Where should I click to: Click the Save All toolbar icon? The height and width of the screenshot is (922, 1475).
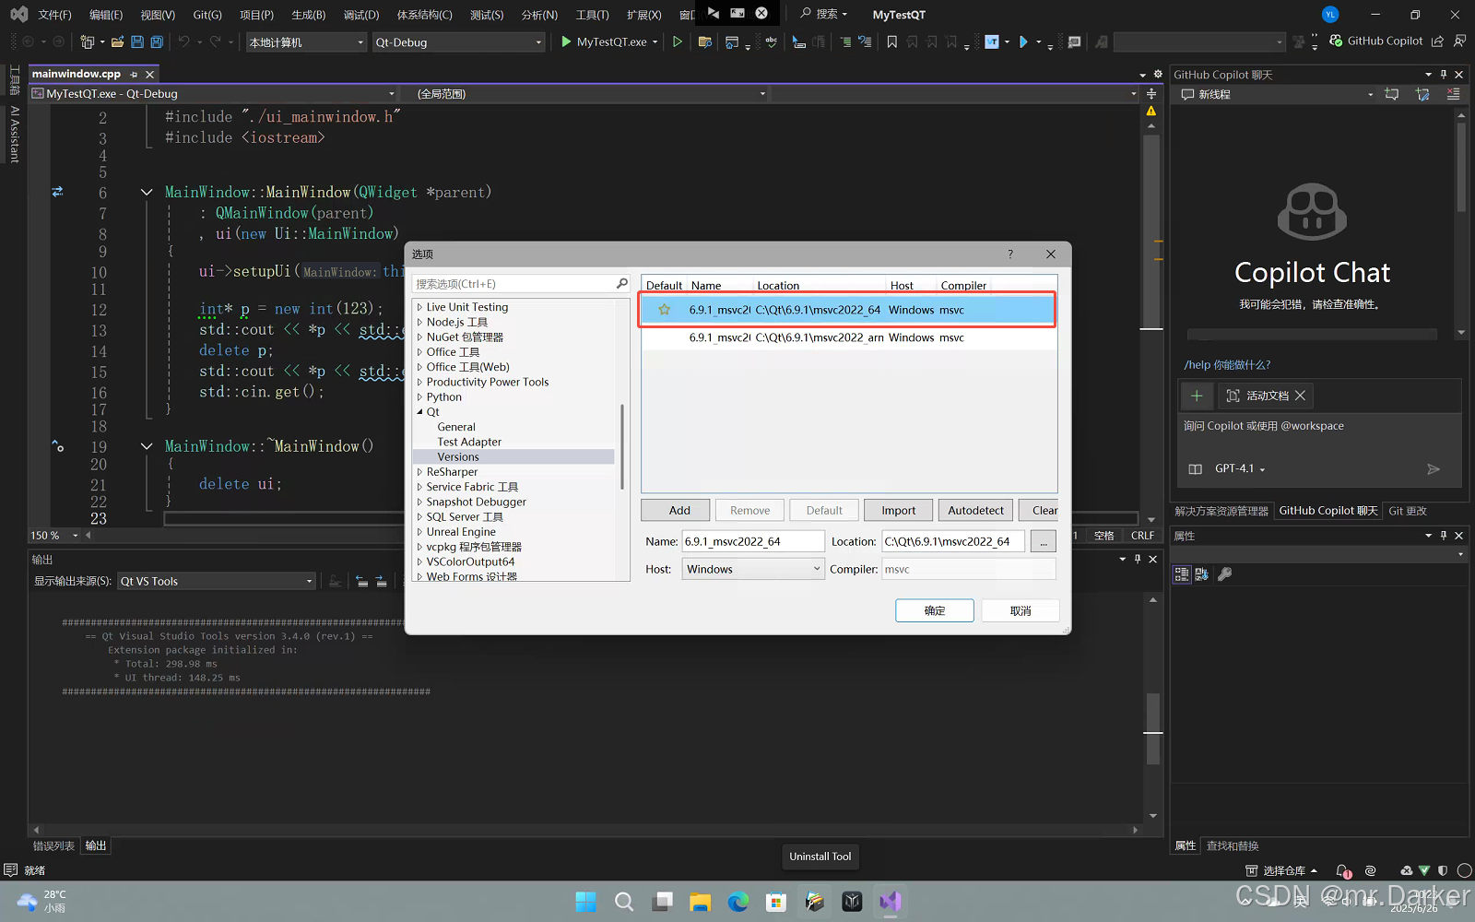point(157,41)
